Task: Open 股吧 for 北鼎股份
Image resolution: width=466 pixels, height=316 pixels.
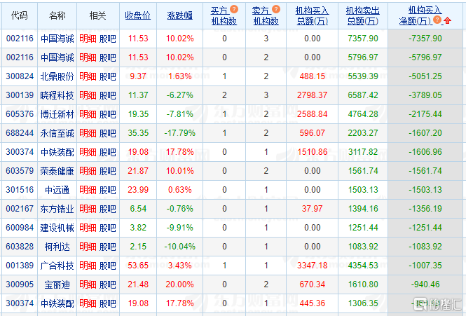Action: (107, 76)
